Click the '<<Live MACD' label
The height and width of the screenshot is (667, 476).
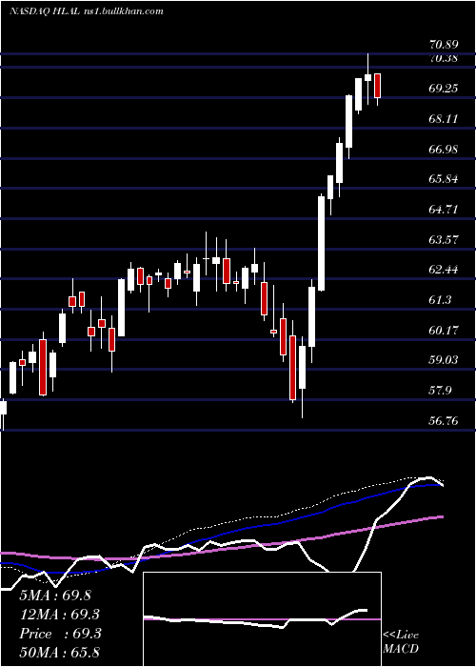(x=401, y=641)
